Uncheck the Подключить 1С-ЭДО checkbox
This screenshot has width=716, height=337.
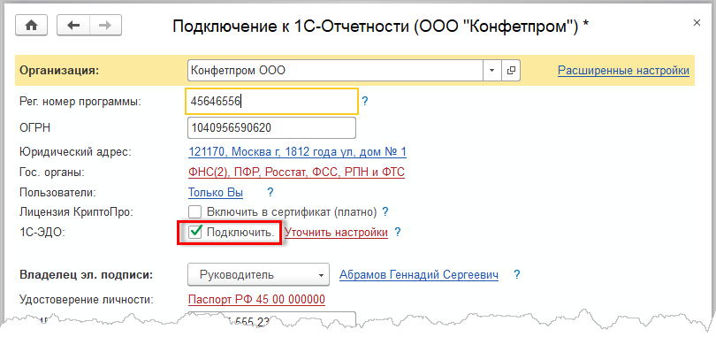[x=195, y=233]
